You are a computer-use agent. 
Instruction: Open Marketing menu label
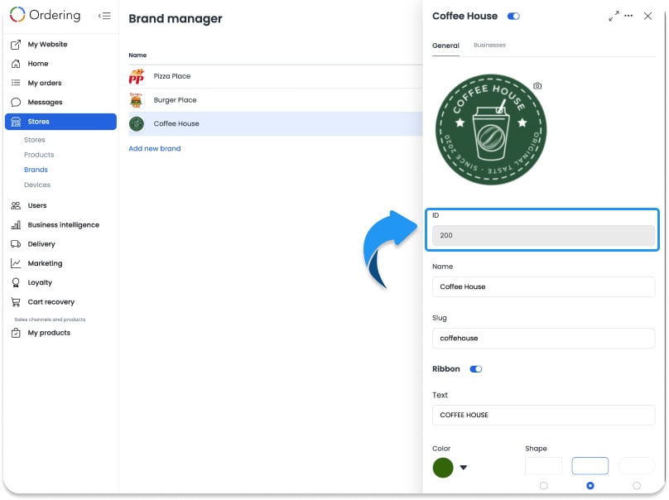click(x=45, y=263)
